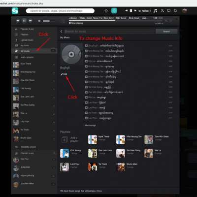Skip to next track in music player
Image resolution: width=197 pixels, height=197 pixels.
[x=31, y=21]
